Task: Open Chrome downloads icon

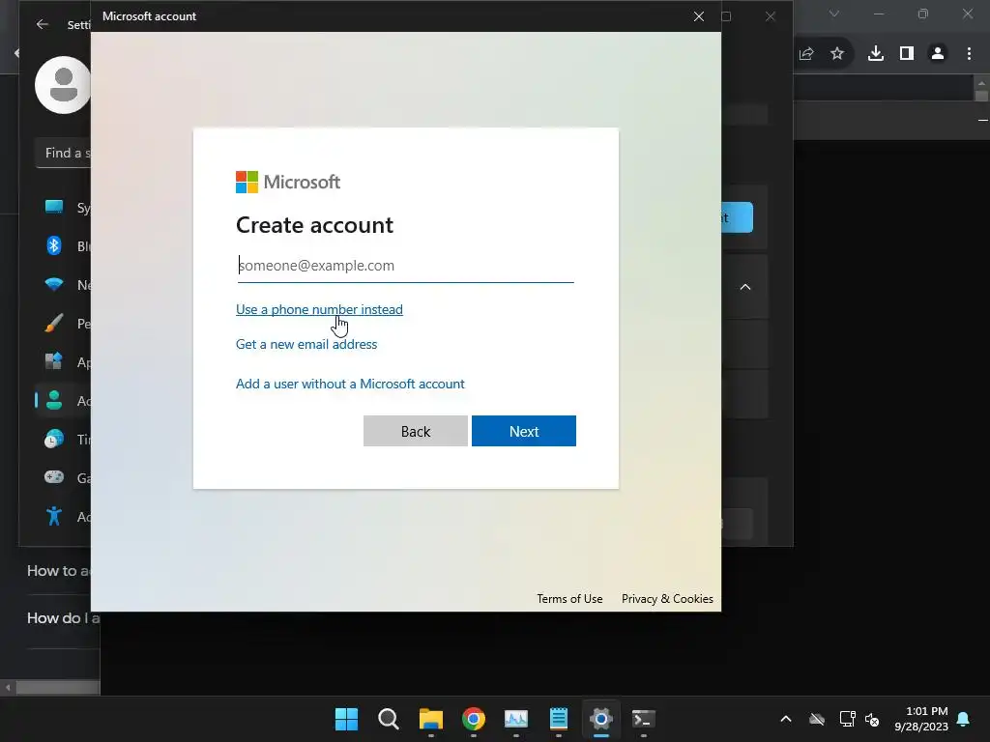Action: point(876,54)
